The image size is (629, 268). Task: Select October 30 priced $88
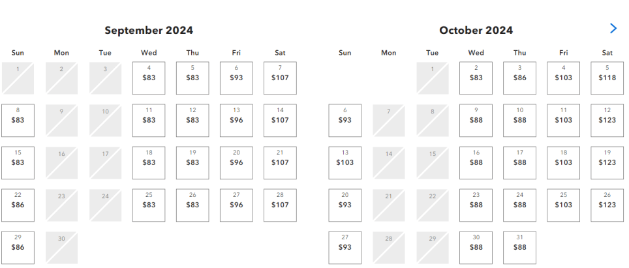(476, 248)
